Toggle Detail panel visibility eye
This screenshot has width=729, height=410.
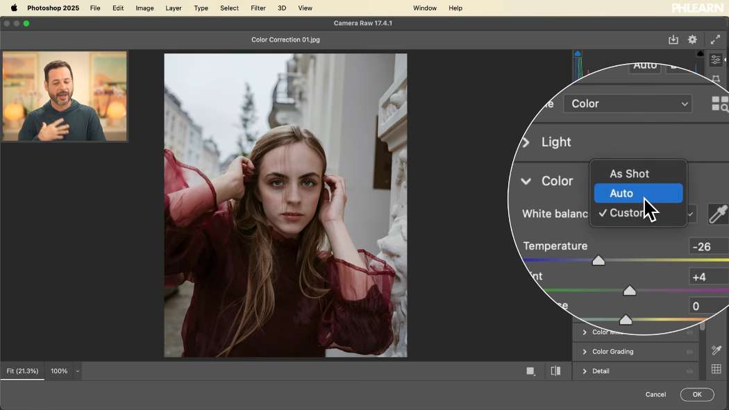(x=689, y=371)
